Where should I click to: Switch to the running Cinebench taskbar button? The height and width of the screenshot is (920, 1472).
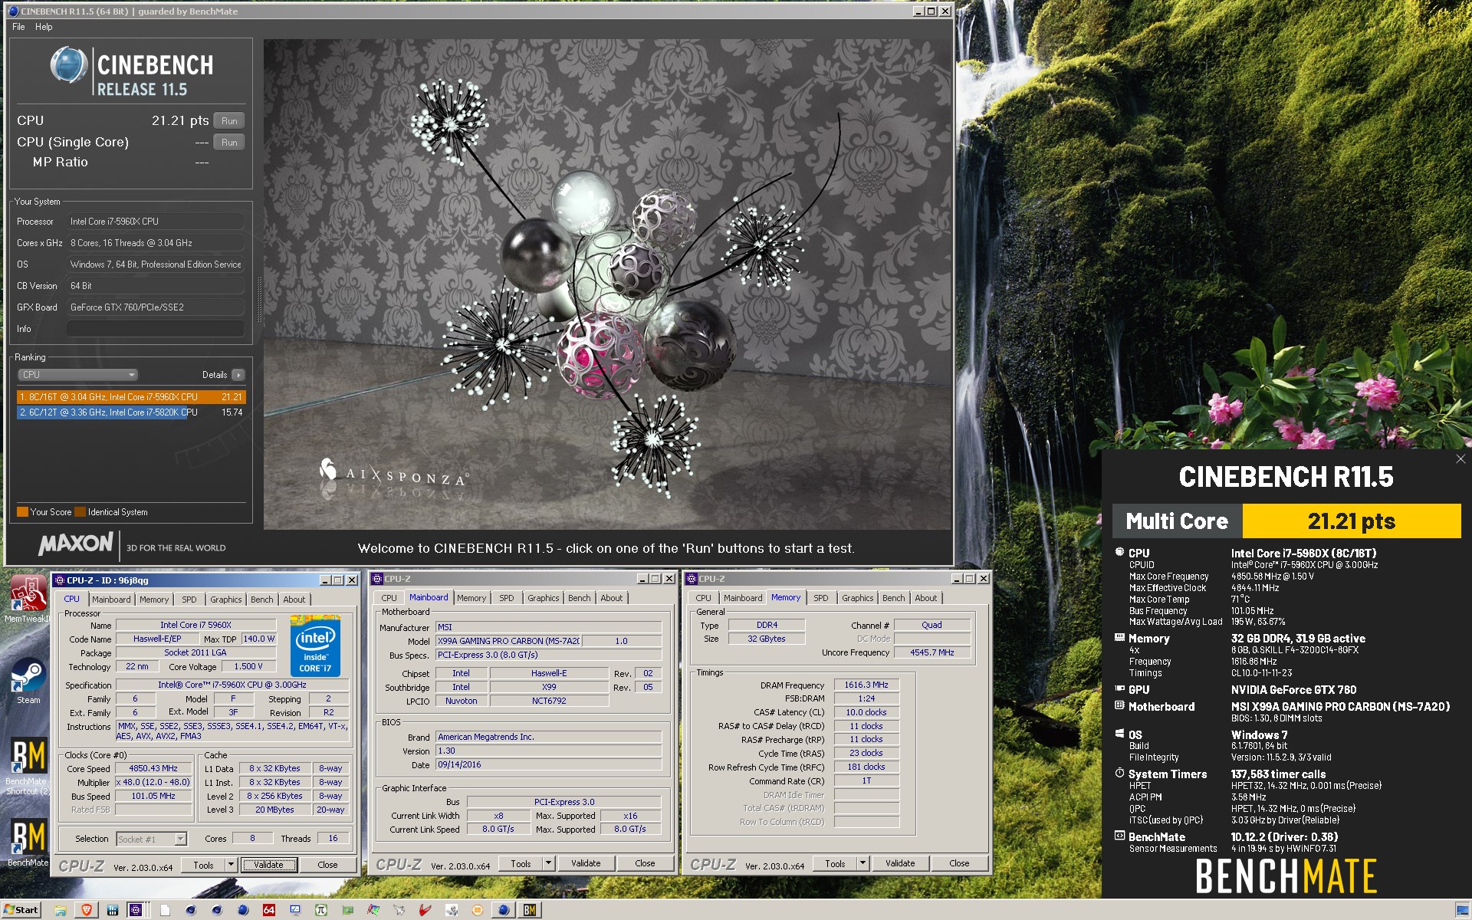(504, 910)
